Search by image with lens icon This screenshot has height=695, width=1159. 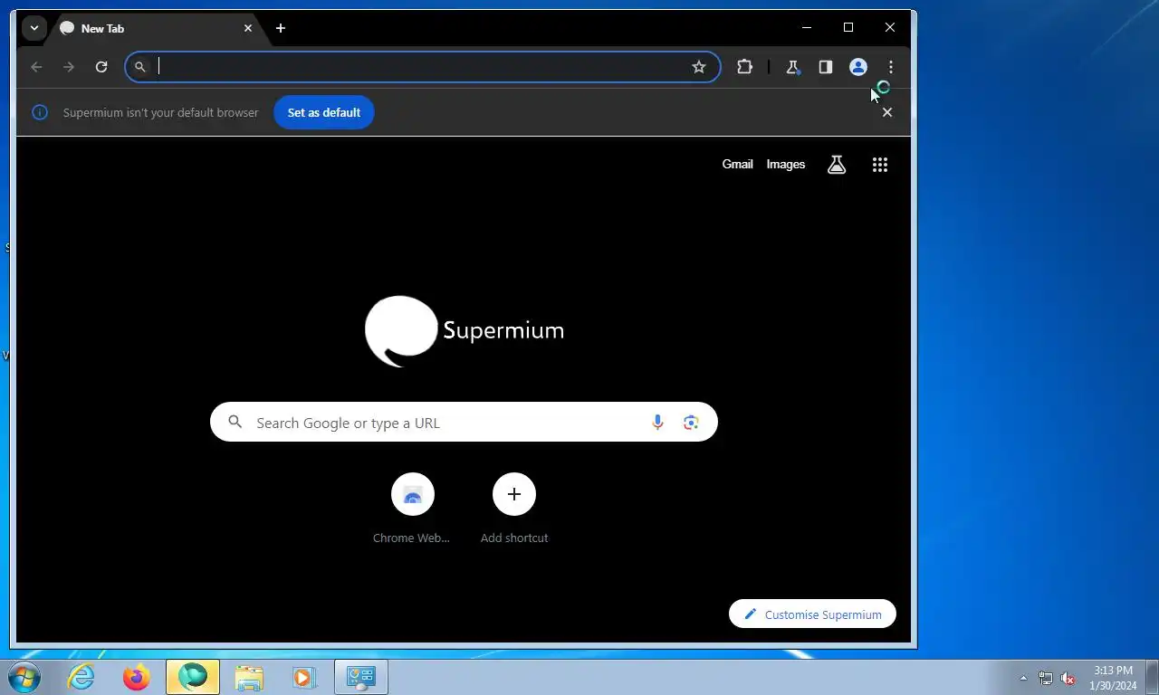(691, 423)
